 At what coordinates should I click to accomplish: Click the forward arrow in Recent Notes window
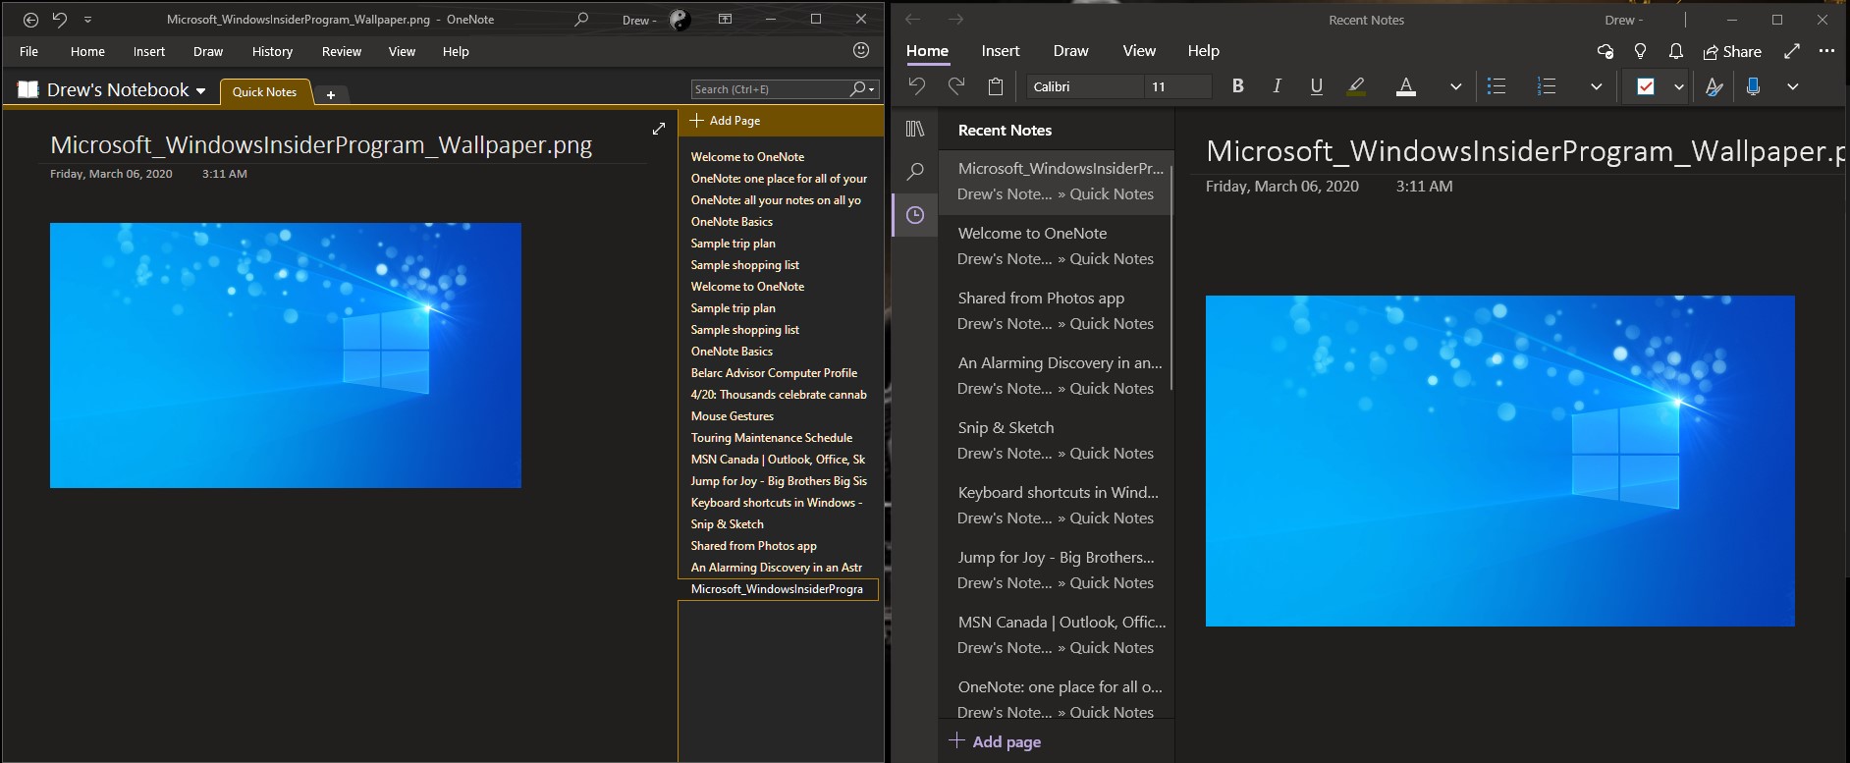955,20
